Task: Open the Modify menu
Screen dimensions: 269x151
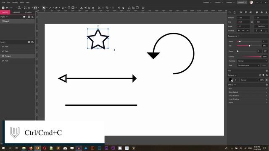Action: pos(15,3)
